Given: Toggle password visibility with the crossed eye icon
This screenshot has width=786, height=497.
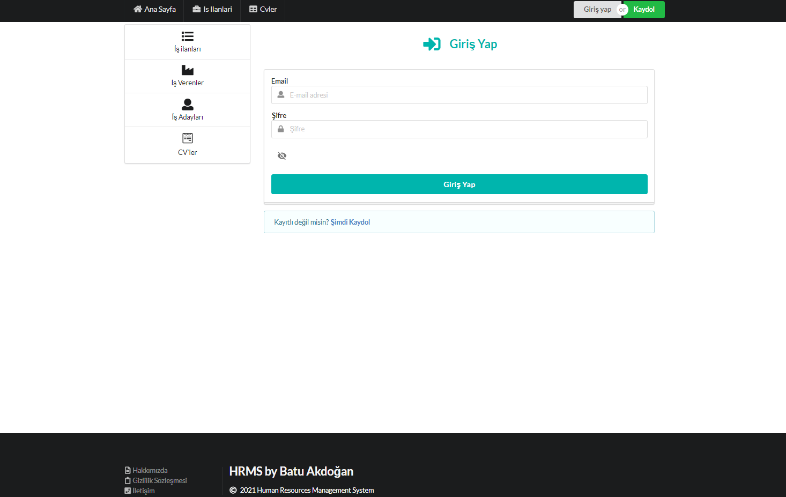Looking at the screenshot, I should coord(282,156).
